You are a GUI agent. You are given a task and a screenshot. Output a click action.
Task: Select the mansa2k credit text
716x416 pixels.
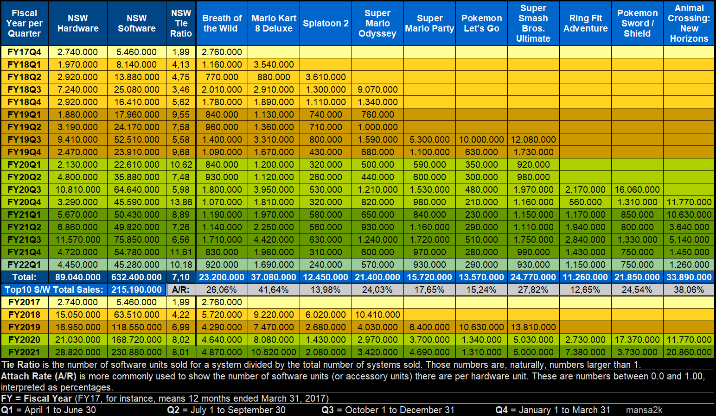644,410
